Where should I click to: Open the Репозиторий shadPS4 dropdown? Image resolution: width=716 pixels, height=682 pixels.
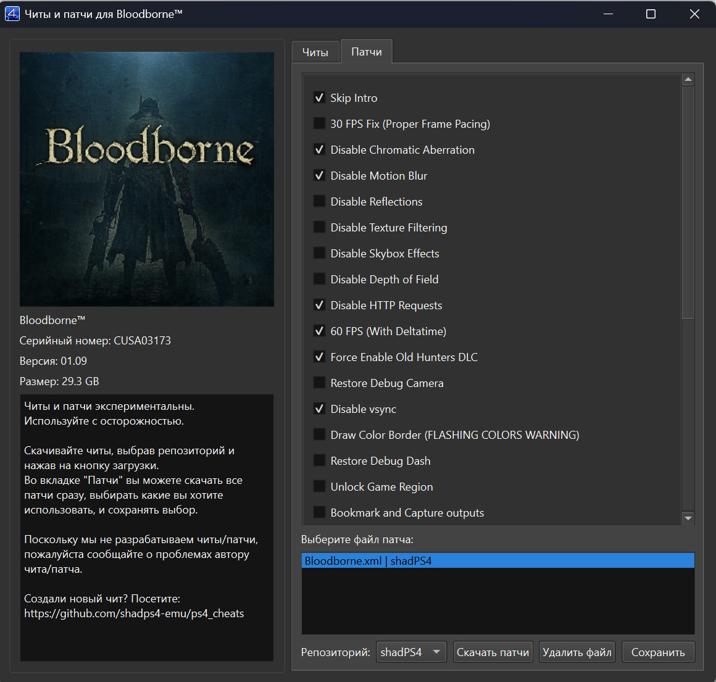click(411, 652)
